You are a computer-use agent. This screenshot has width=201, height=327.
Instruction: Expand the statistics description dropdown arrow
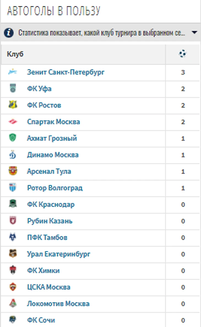click(x=194, y=33)
